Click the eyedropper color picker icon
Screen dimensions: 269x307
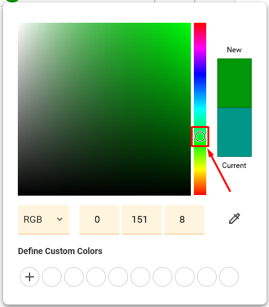[235, 218]
